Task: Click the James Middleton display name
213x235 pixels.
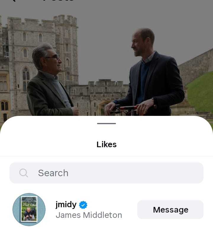Action: (x=89, y=215)
